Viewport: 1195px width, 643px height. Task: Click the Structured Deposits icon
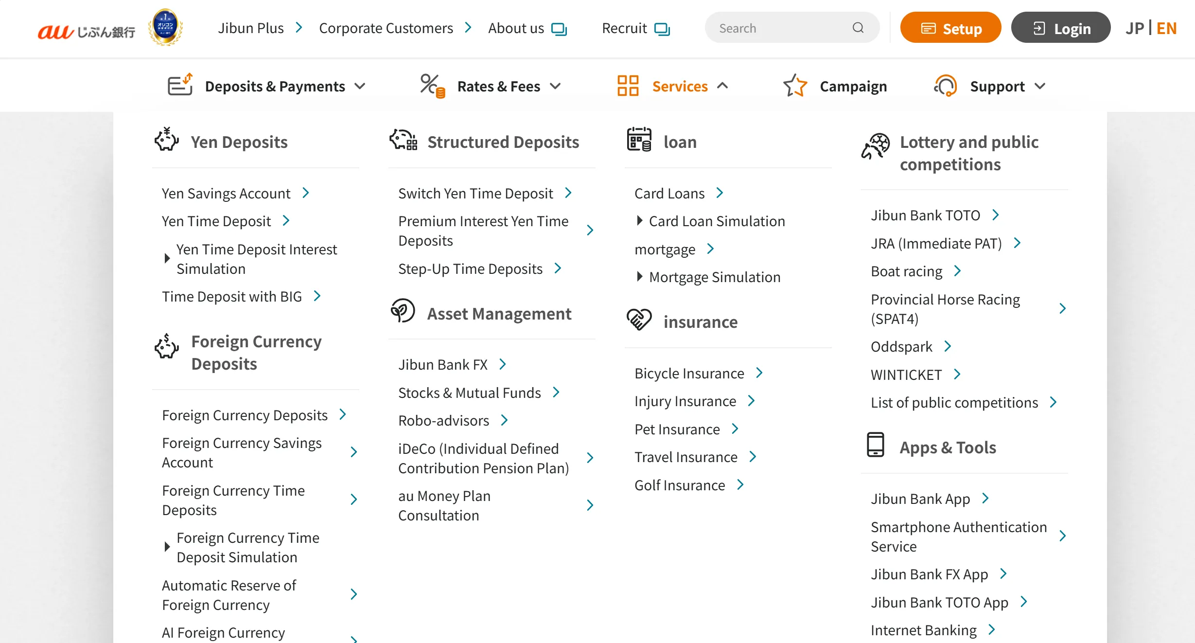(x=403, y=140)
